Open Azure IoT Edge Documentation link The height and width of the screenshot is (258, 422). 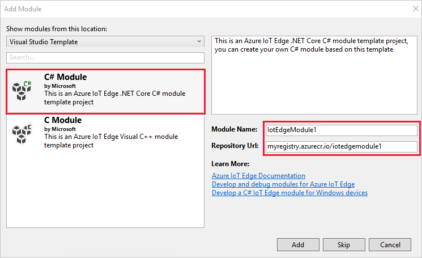(x=258, y=176)
